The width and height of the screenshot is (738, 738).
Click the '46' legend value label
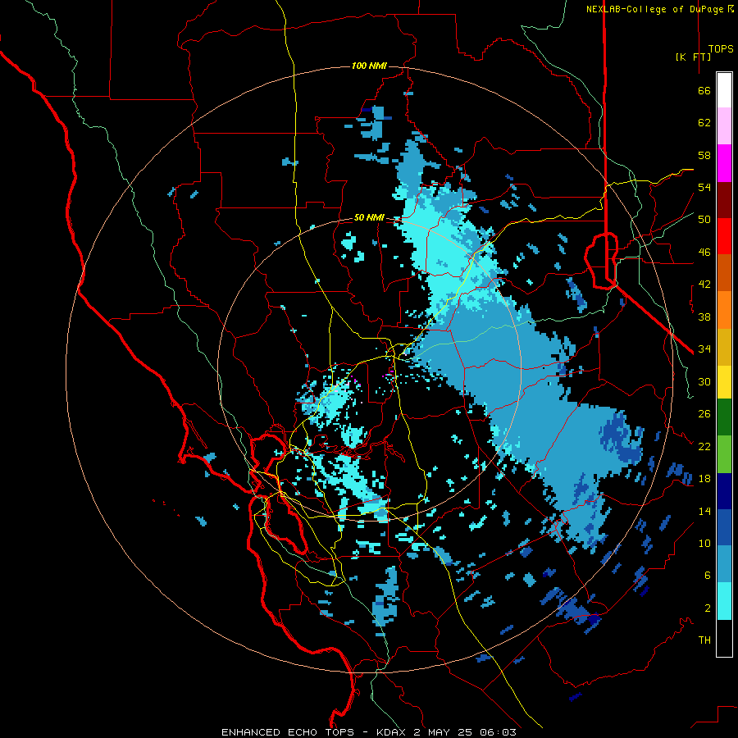pos(704,253)
